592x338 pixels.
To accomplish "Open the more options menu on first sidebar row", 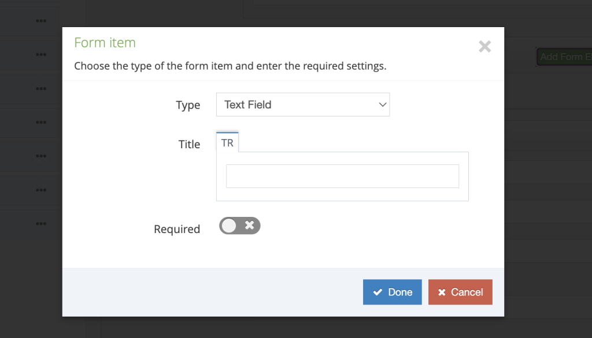I will click(x=40, y=21).
